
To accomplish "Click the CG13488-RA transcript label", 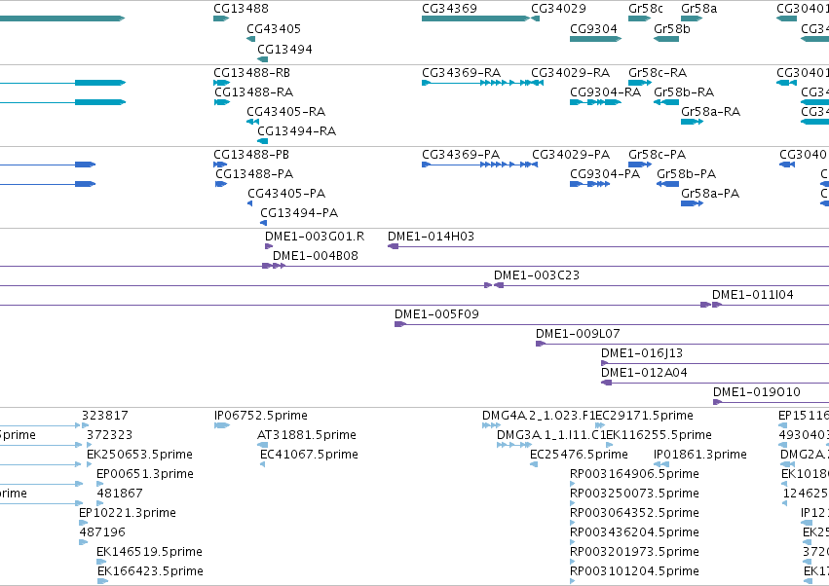I will click(x=254, y=92).
